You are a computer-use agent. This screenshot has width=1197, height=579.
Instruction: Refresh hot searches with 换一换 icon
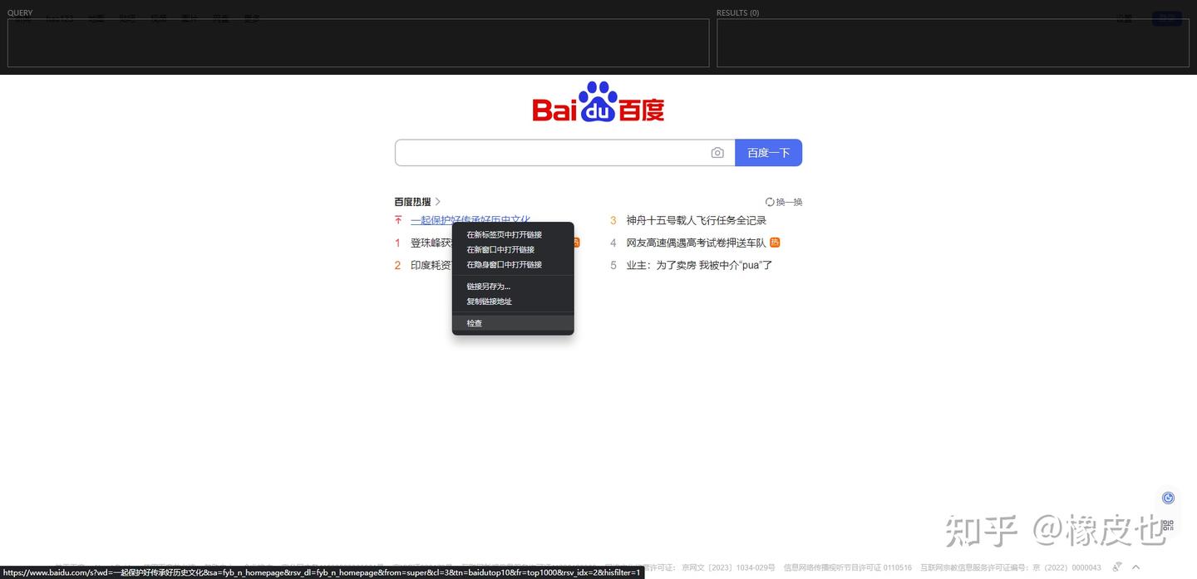(x=770, y=202)
